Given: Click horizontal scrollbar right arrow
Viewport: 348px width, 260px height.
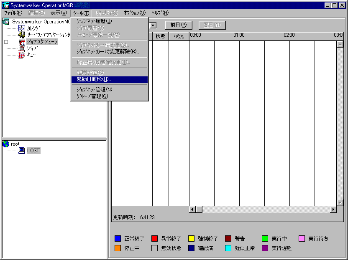Looking at the screenshot, I should pos(333,209).
